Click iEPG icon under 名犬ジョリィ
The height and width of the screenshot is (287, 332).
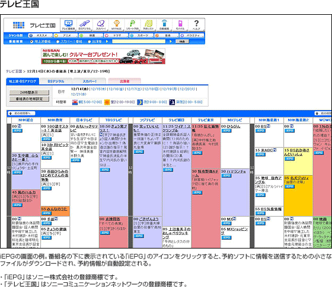(x=290, y=186)
